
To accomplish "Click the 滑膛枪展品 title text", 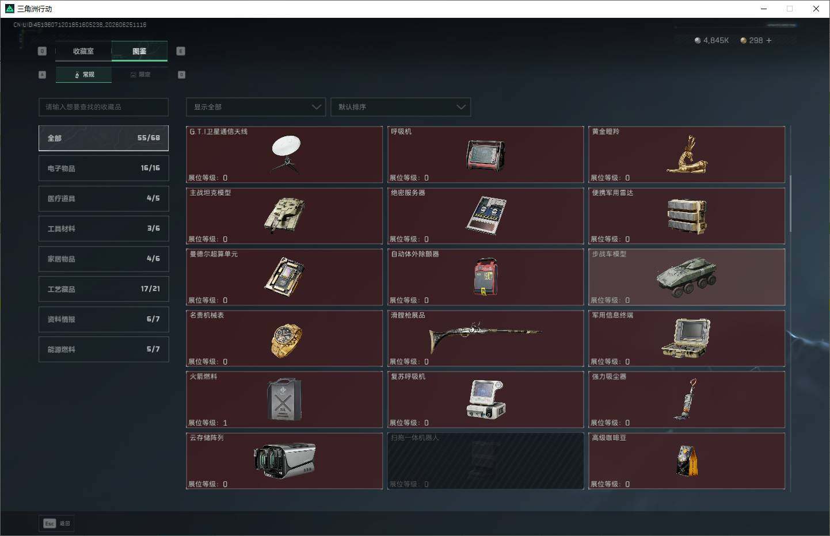I will (x=408, y=315).
